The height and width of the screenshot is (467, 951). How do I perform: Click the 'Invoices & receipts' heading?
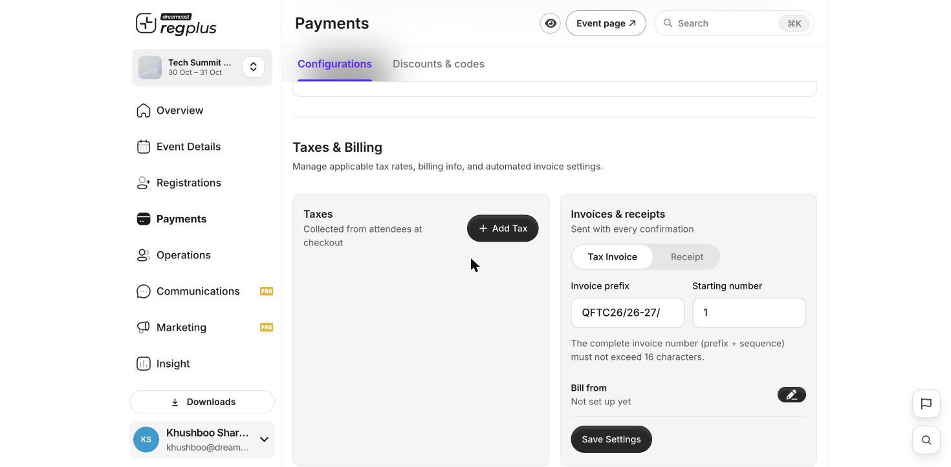[618, 214]
